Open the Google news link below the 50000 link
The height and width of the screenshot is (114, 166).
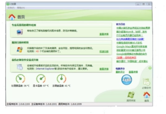[132, 54]
